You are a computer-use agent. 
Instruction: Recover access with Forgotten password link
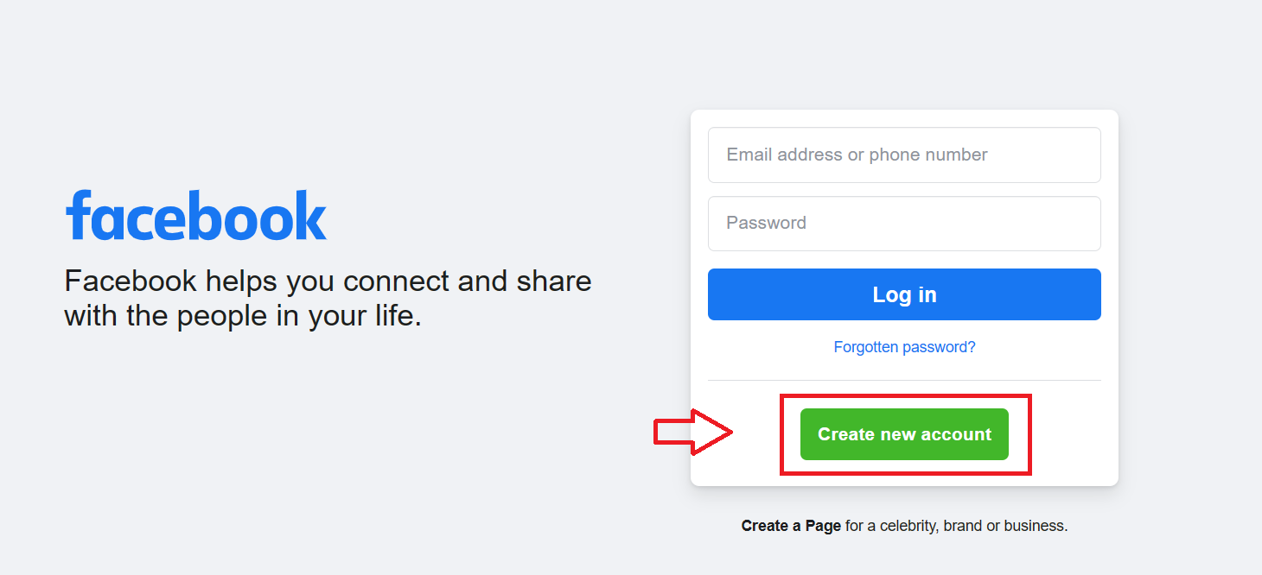coord(904,346)
